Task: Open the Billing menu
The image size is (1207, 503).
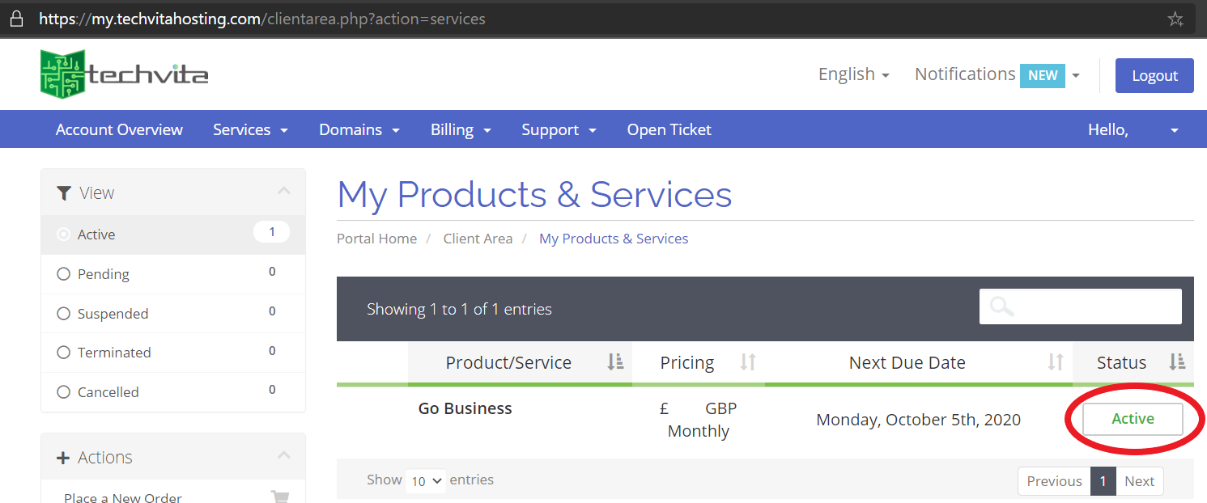Action: [460, 129]
